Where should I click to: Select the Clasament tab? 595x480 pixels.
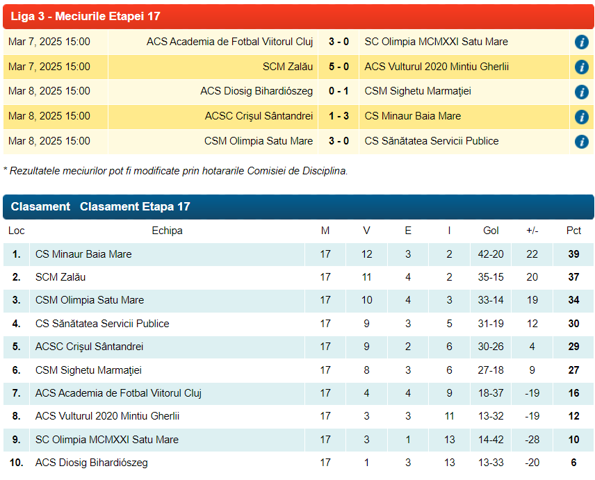click(40, 207)
